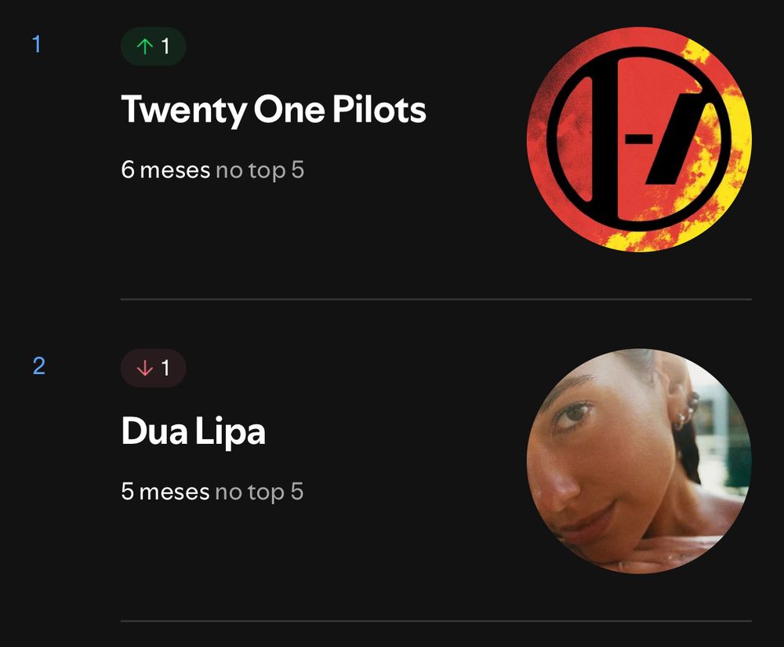Click the '6 meses no top 5' text

pyautogui.click(x=212, y=170)
